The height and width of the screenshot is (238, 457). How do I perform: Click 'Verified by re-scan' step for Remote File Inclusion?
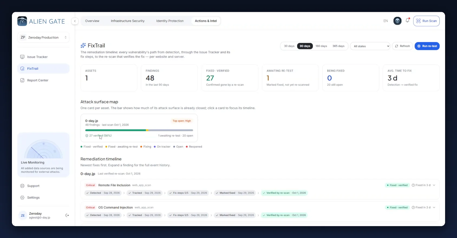click(x=284, y=193)
